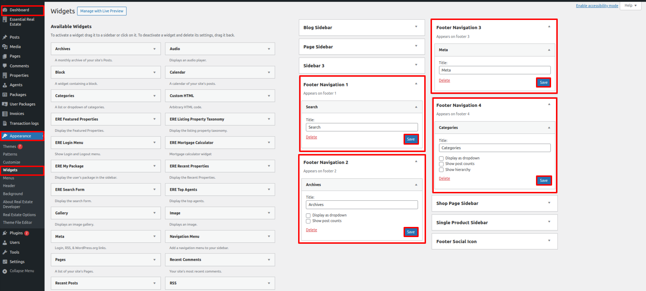646x291 pixels.
Task: Tick the Show hierarchy checkbox
Action: [x=441, y=170]
